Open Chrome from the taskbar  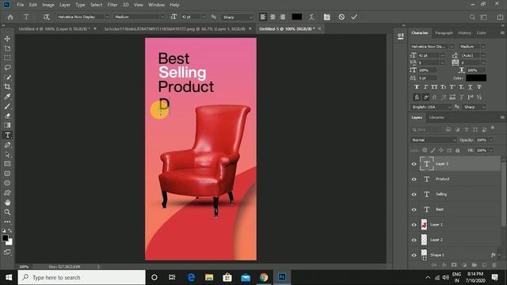264,277
